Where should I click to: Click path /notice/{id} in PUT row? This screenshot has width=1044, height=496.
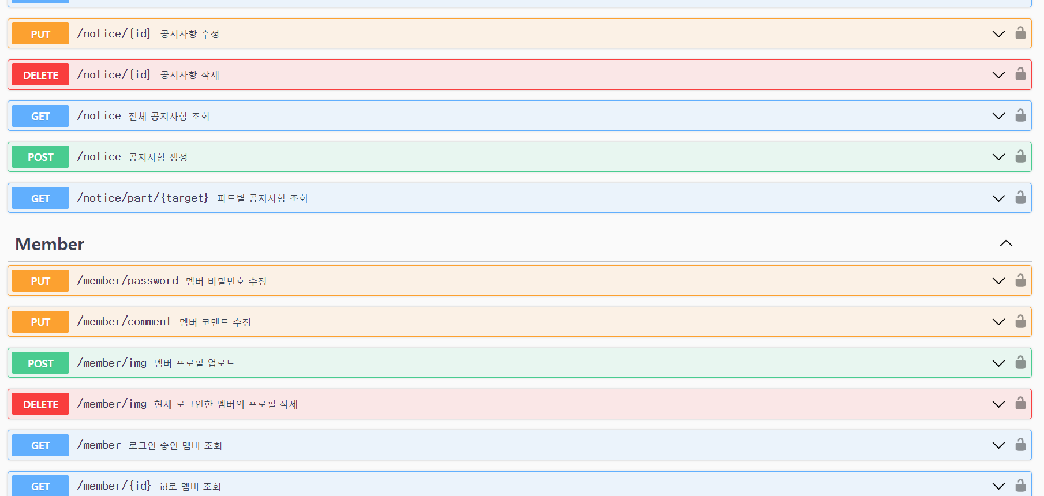[x=114, y=33]
